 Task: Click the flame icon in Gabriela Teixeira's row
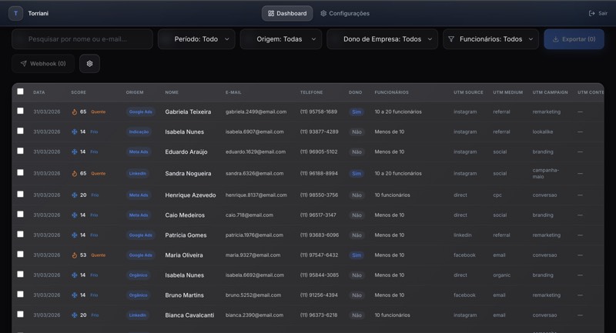(x=75, y=112)
